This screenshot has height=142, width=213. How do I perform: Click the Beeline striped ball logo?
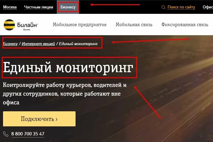tap(9, 25)
